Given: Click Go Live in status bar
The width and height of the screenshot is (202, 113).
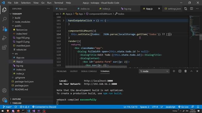Looking at the screenshot, I should coord(183,107).
